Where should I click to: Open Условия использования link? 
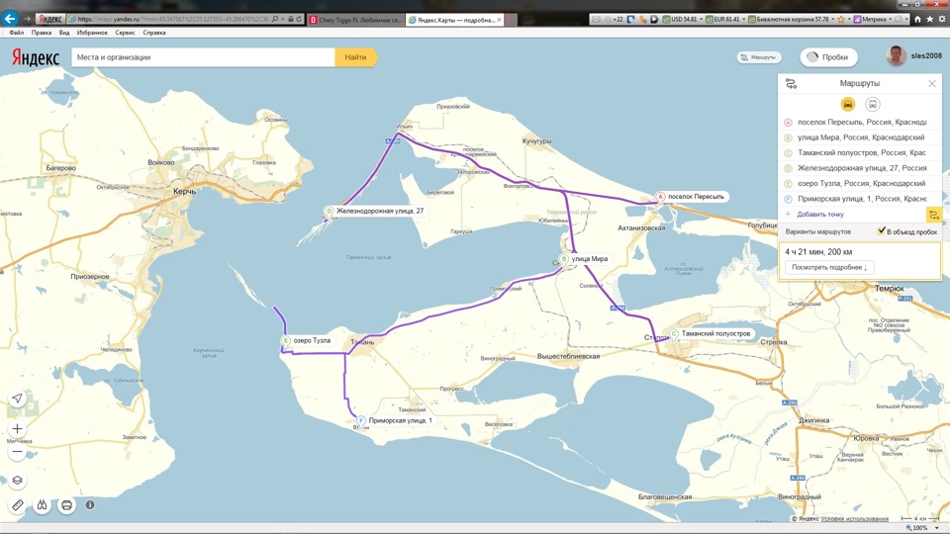(x=854, y=519)
